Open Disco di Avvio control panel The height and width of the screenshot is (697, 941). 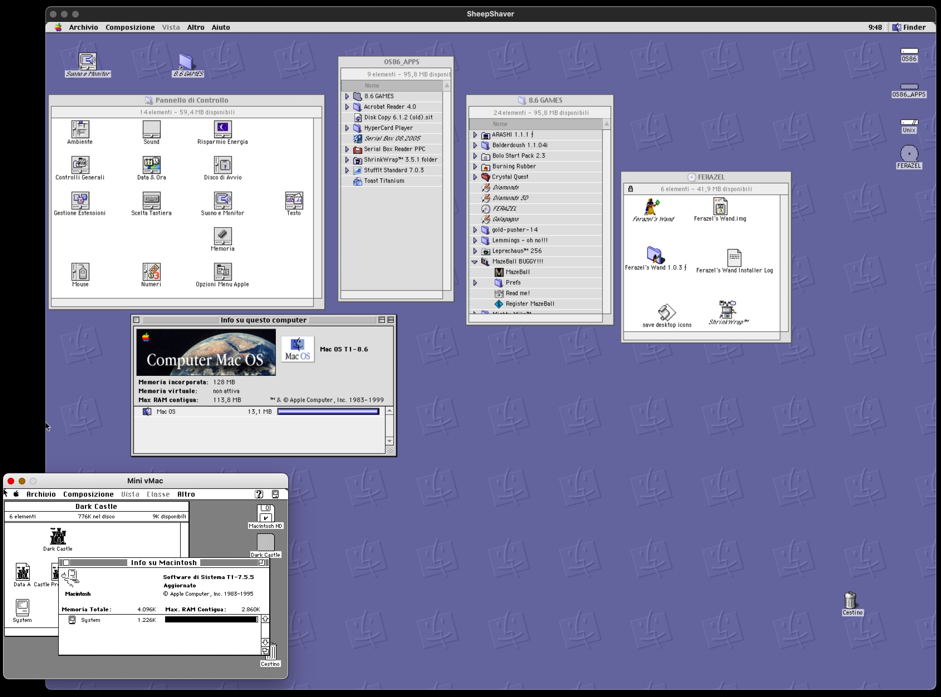coord(222,164)
